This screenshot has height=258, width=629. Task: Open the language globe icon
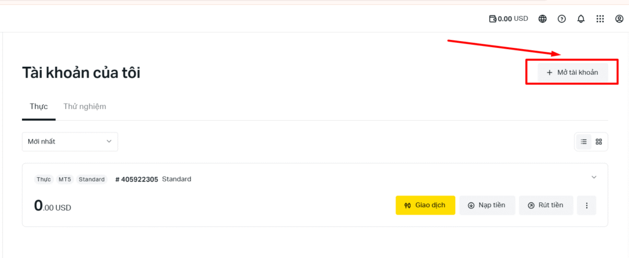coord(542,19)
